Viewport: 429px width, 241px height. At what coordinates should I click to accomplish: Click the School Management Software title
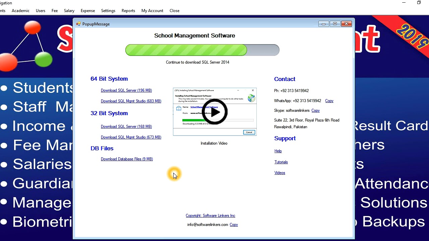pos(195,35)
